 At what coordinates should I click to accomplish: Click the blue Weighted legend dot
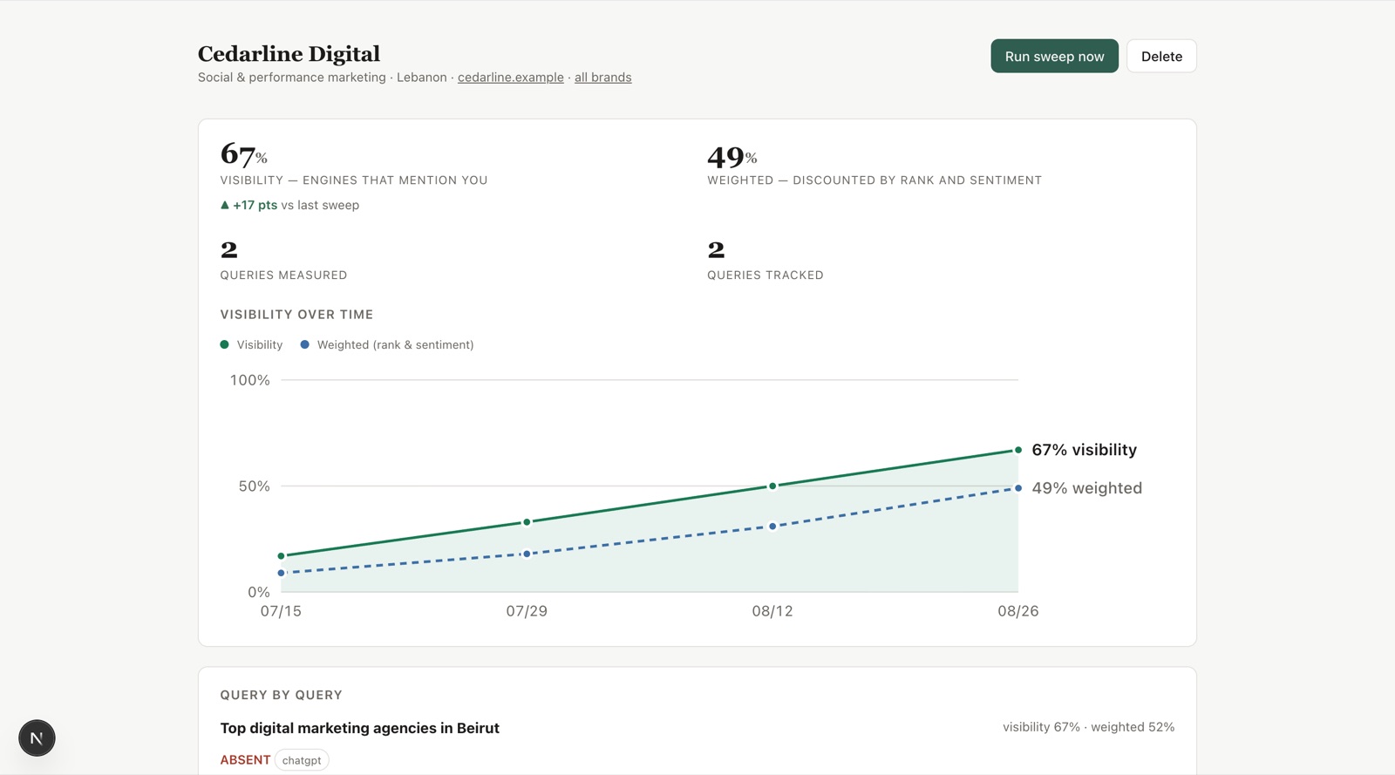304,344
